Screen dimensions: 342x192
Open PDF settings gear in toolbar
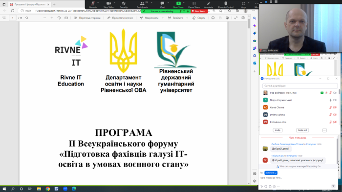pyautogui.click(x=243, y=18)
